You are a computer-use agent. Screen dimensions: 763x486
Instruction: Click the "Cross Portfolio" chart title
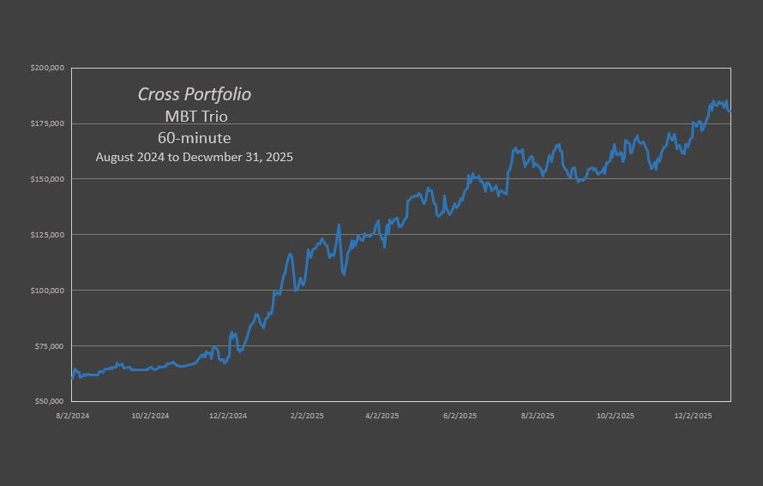click(x=195, y=94)
